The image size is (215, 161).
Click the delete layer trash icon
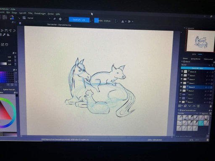point(211,106)
